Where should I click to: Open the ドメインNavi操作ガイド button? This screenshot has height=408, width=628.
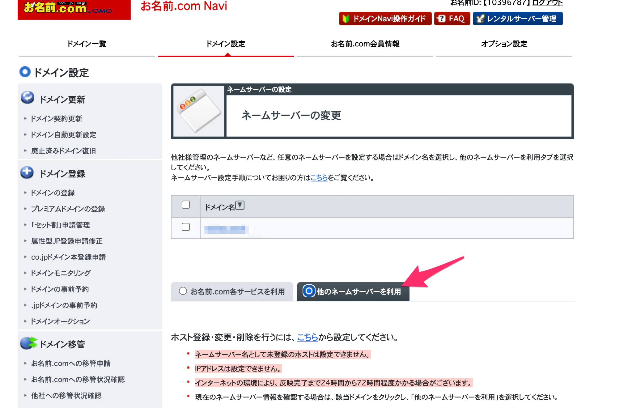[385, 19]
